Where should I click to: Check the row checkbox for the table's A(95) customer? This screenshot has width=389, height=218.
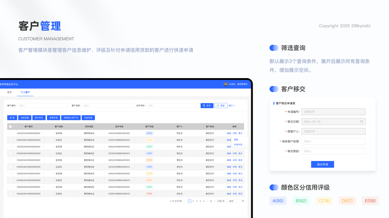point(11,167)
